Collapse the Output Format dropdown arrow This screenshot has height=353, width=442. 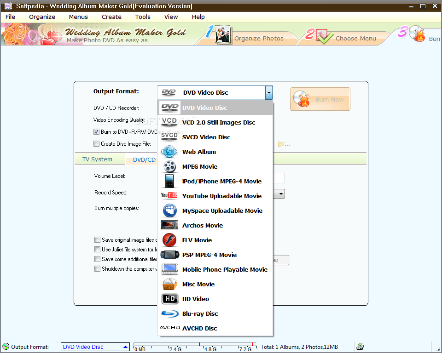point(269,92)
